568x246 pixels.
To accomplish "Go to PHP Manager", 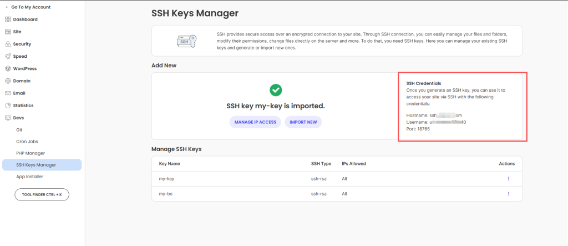I will pos(31,153).
